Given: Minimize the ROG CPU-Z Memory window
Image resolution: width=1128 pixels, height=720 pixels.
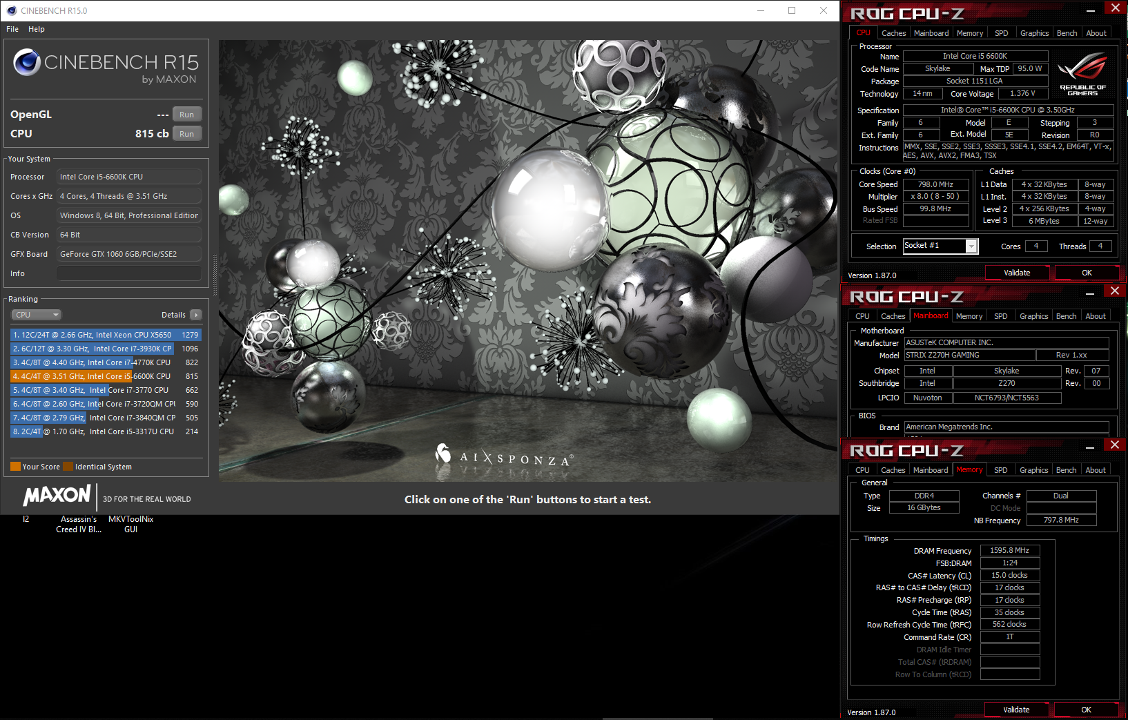Looking at the screenshot, I should coord(1089,447).
